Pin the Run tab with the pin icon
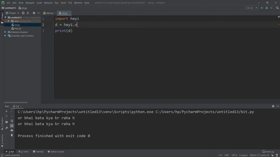 coord(7,128)
